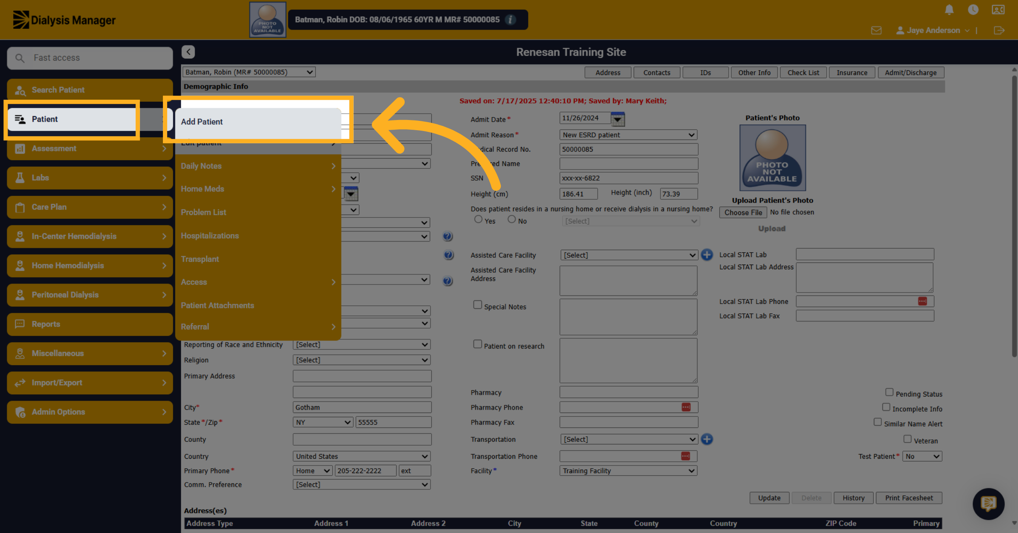Click plus icon next to Assisted Care Facility

tap(707, 255)
